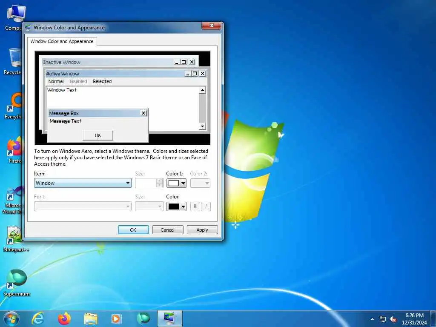Image resolution: width=436 pixels, height=327 pixels.
Task: Click the Message Box preview close button
Action: pos(143,113)
